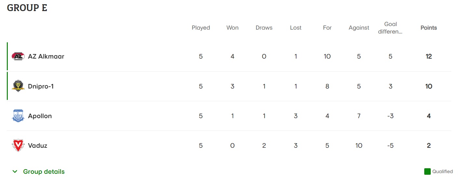Click the Apollon club crest
Screen dimensions: 460x178
(x=18, y=116)
